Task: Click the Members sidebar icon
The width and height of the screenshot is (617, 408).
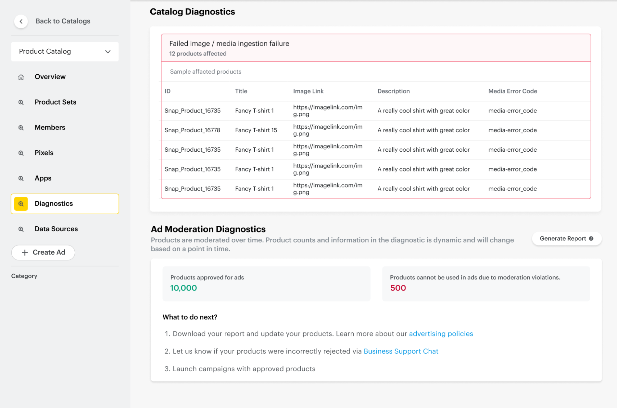Action: point(21,128)
